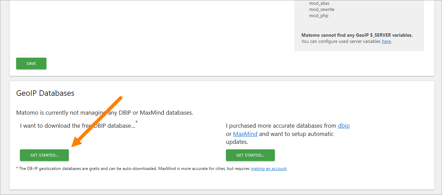Viewport: 442px width, 195px height.
Task: Select the mod_alias list entry
Action: 319,3
